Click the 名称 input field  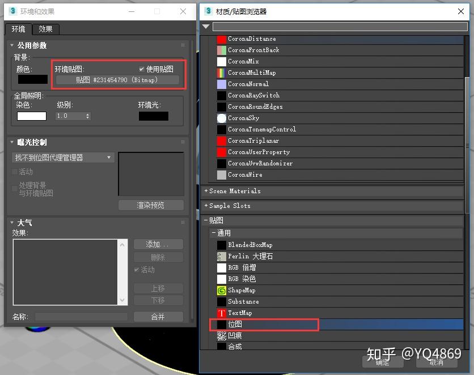coord(81,317)
